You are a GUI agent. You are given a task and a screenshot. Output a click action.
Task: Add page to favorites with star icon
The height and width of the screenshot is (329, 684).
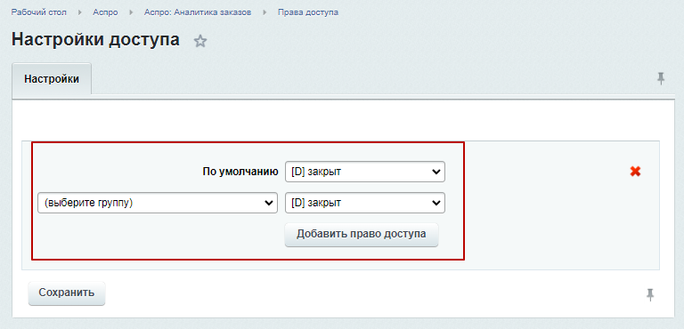tap(200, 41)
